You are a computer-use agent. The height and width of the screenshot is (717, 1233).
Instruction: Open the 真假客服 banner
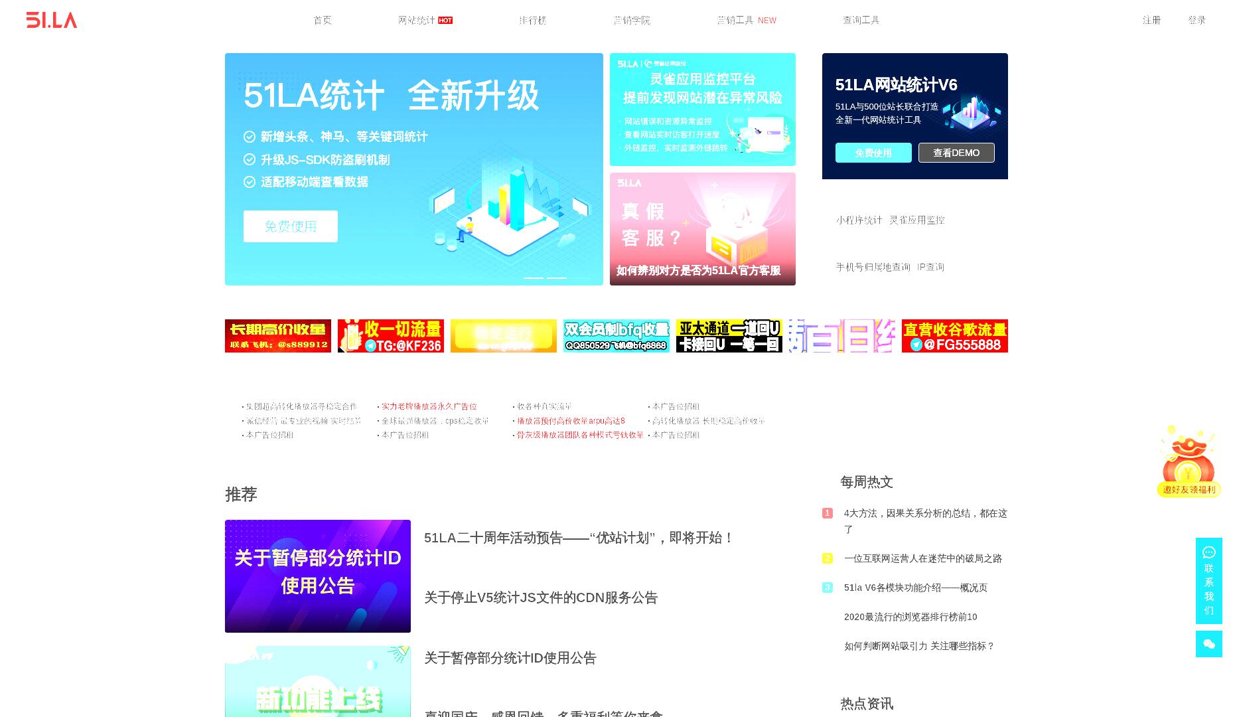point(703,229)
